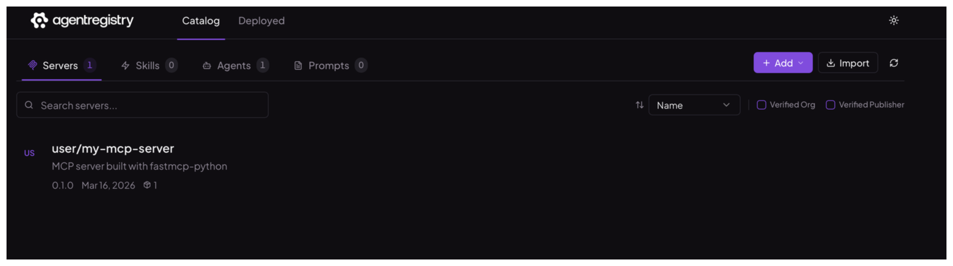Click the agentregistry logo icon
Screen dimensions: 953x266
pyautogui.click(x=39, y=20)
